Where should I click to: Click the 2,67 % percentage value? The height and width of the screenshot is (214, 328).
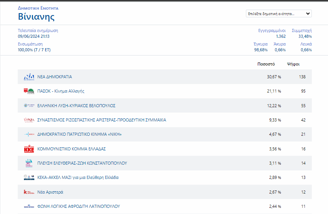(x=275, y=192)
